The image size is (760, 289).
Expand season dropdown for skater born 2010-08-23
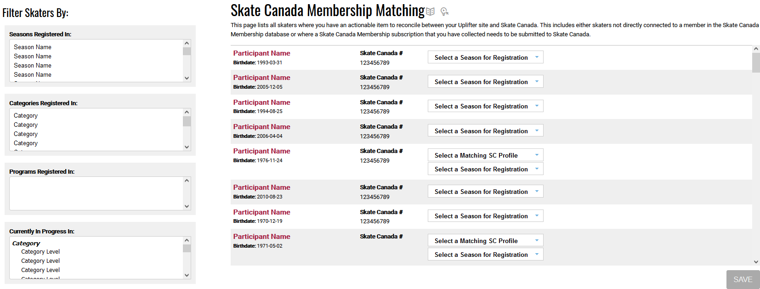point(485,191)
